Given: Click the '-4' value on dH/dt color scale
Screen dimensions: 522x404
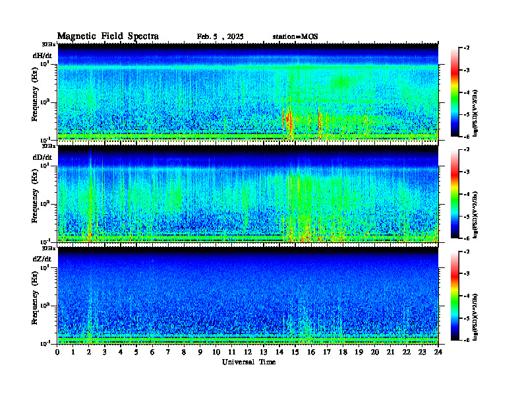Looking at the screenshot, I should (467, 92).
